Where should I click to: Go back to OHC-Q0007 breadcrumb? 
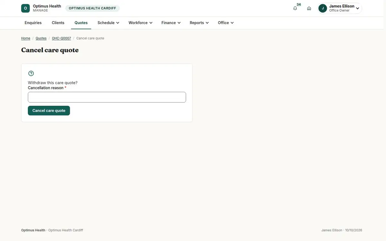pyautogui.click(x=61, y=38)
